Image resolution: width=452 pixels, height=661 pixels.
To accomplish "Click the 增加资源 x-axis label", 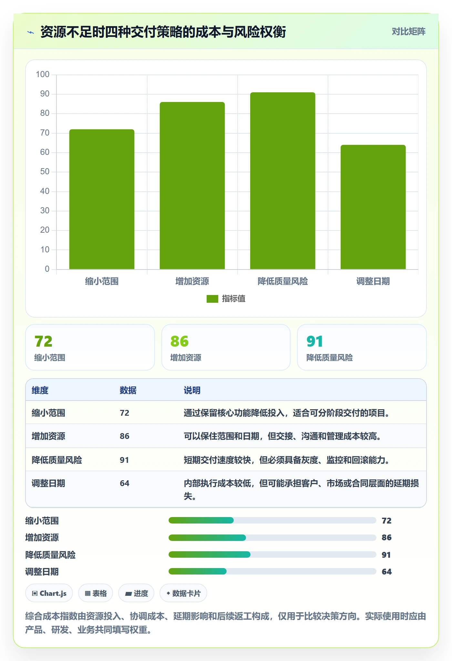I will click(192, 281).
